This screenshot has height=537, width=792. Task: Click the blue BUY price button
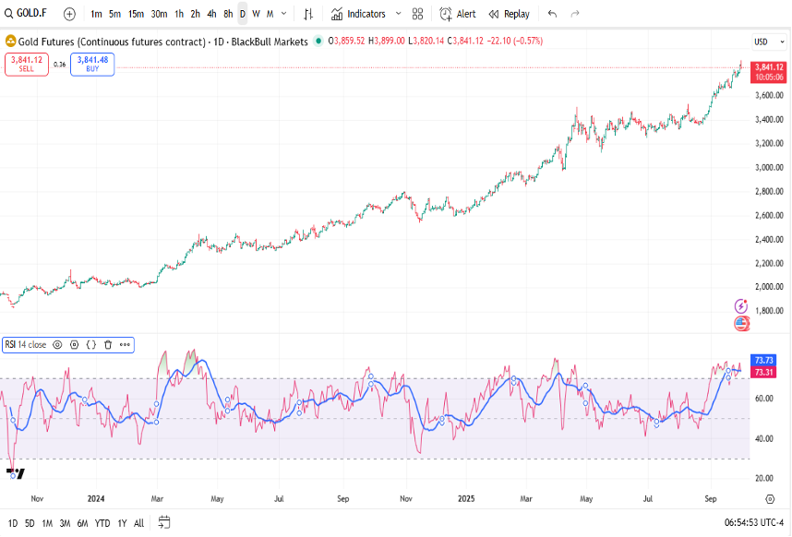pyautogui.click(x=92, y=64)
